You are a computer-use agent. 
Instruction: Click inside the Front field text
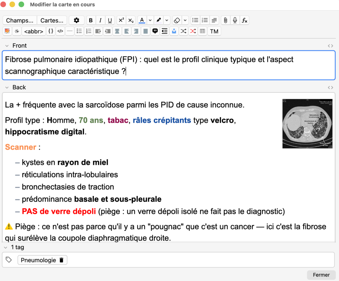click(x=169, y=65)
